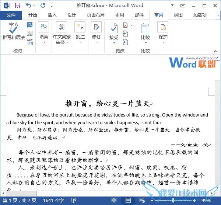This screenshot has width=221, height=205.
Task: Click the Spelling & Grammar (拼写和语法) button
Action: click(13, 31)
